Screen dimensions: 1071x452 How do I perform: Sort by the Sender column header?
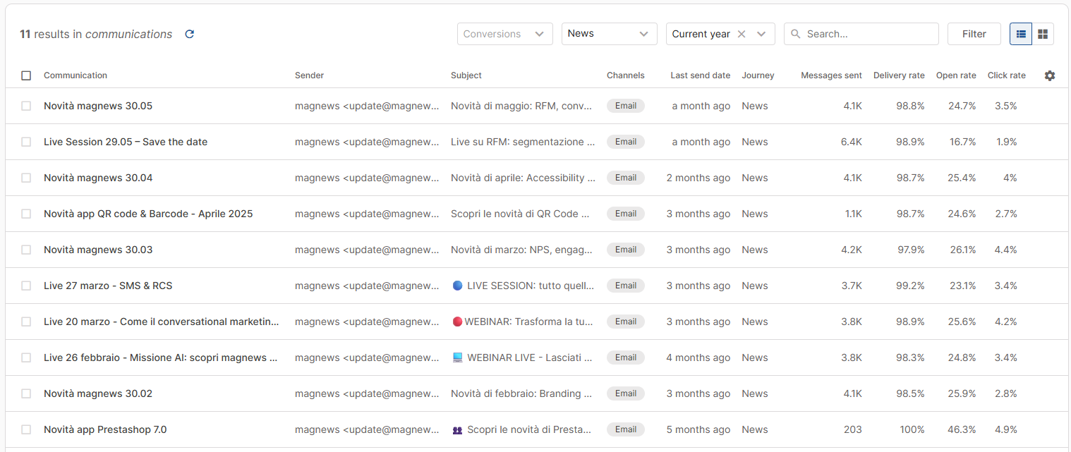[x=309, y=75]
